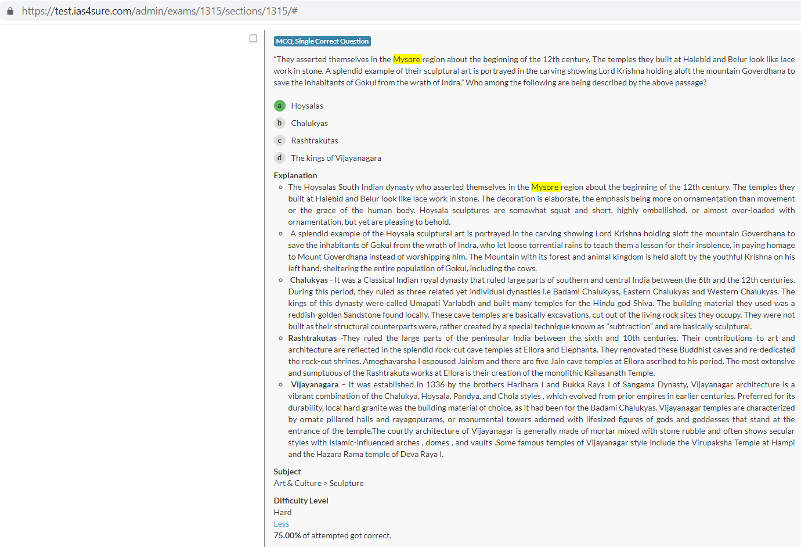Click the 75.00% attempted correct statistic

point(332,535)
